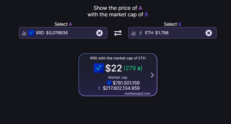Click the small Ethereum icon beside $217.802.134.959
231x124 pixels.
pyautogui.click(x=99, y=88)
